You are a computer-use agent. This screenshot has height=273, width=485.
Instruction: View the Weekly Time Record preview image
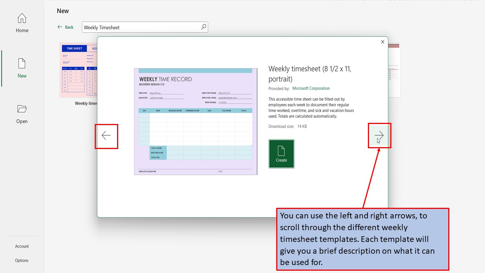[x=196, y=121]
